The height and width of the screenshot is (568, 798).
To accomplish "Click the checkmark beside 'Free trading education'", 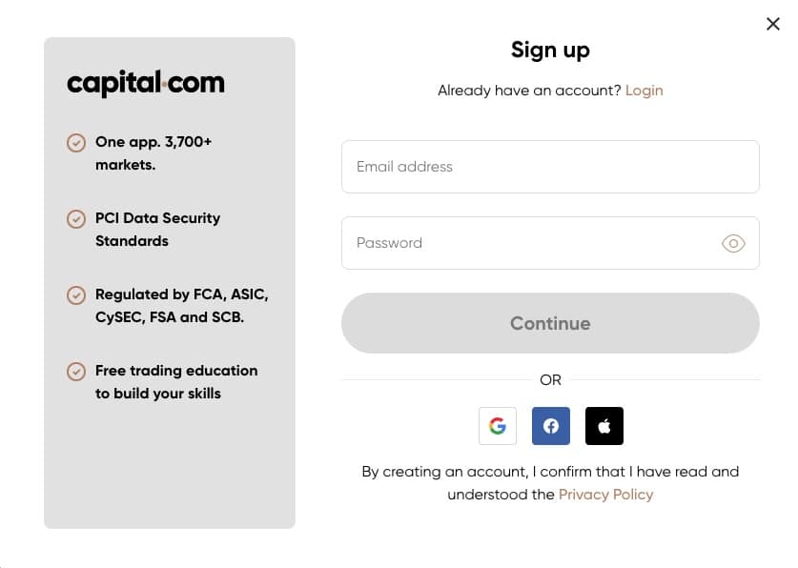I will pyautogui.click(x=76, y=372).
